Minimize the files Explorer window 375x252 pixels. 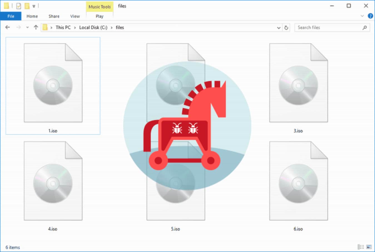[332, 6]
